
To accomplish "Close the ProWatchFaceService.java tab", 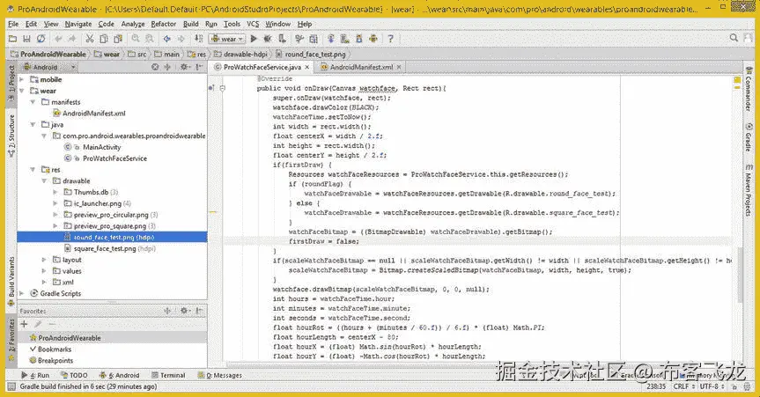I will pos(307,68).
